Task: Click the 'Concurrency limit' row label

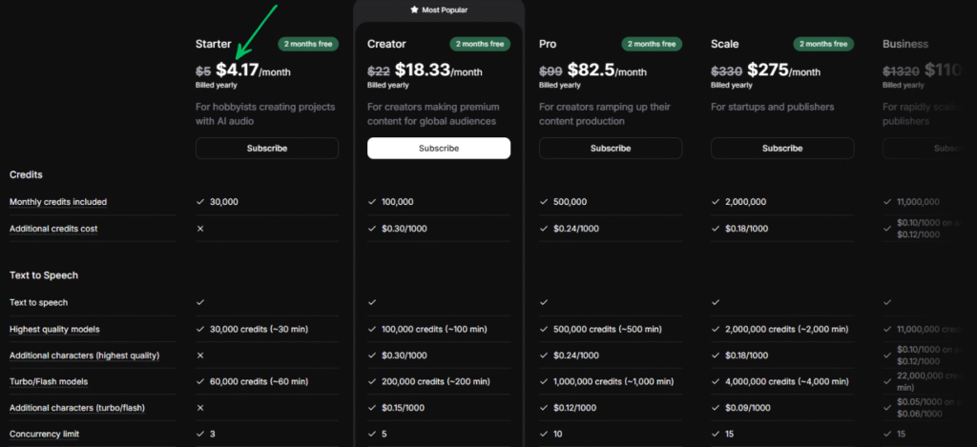Action: (x=45, y=435)
